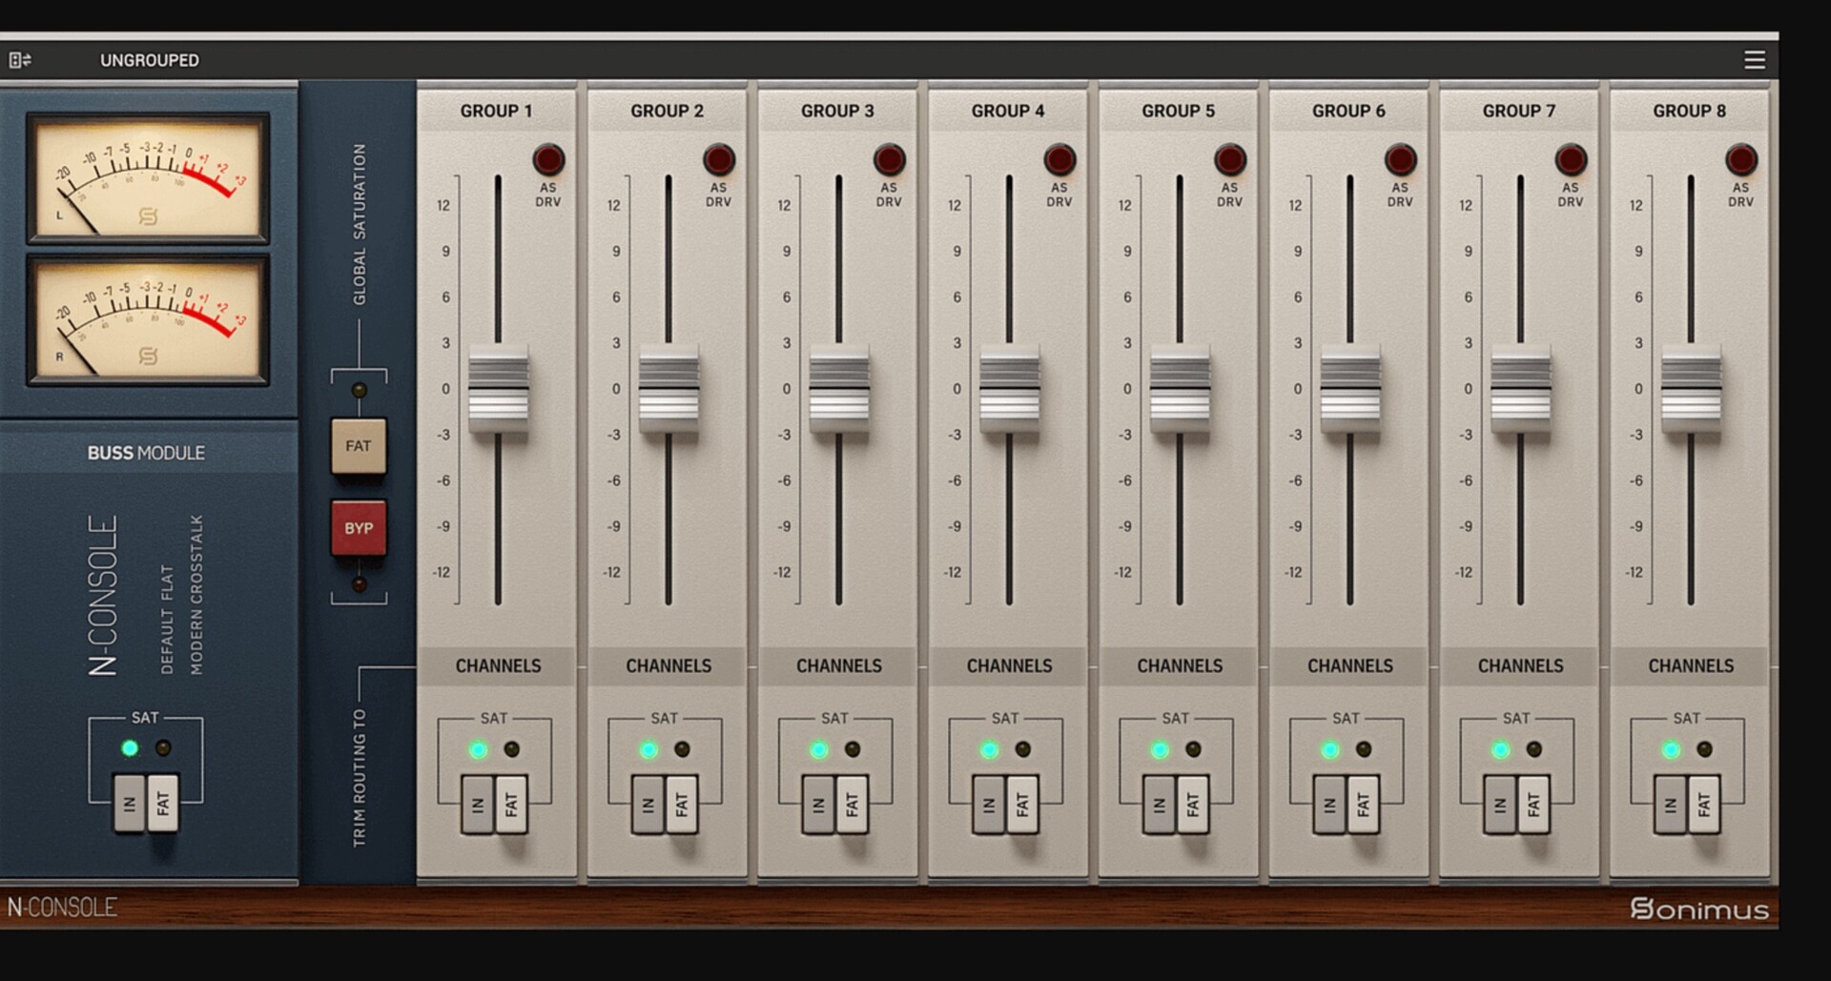Toggle the Group 7 AS DRV red button
Viewport: 1831px width, 981px height.
click(1571, 159)
